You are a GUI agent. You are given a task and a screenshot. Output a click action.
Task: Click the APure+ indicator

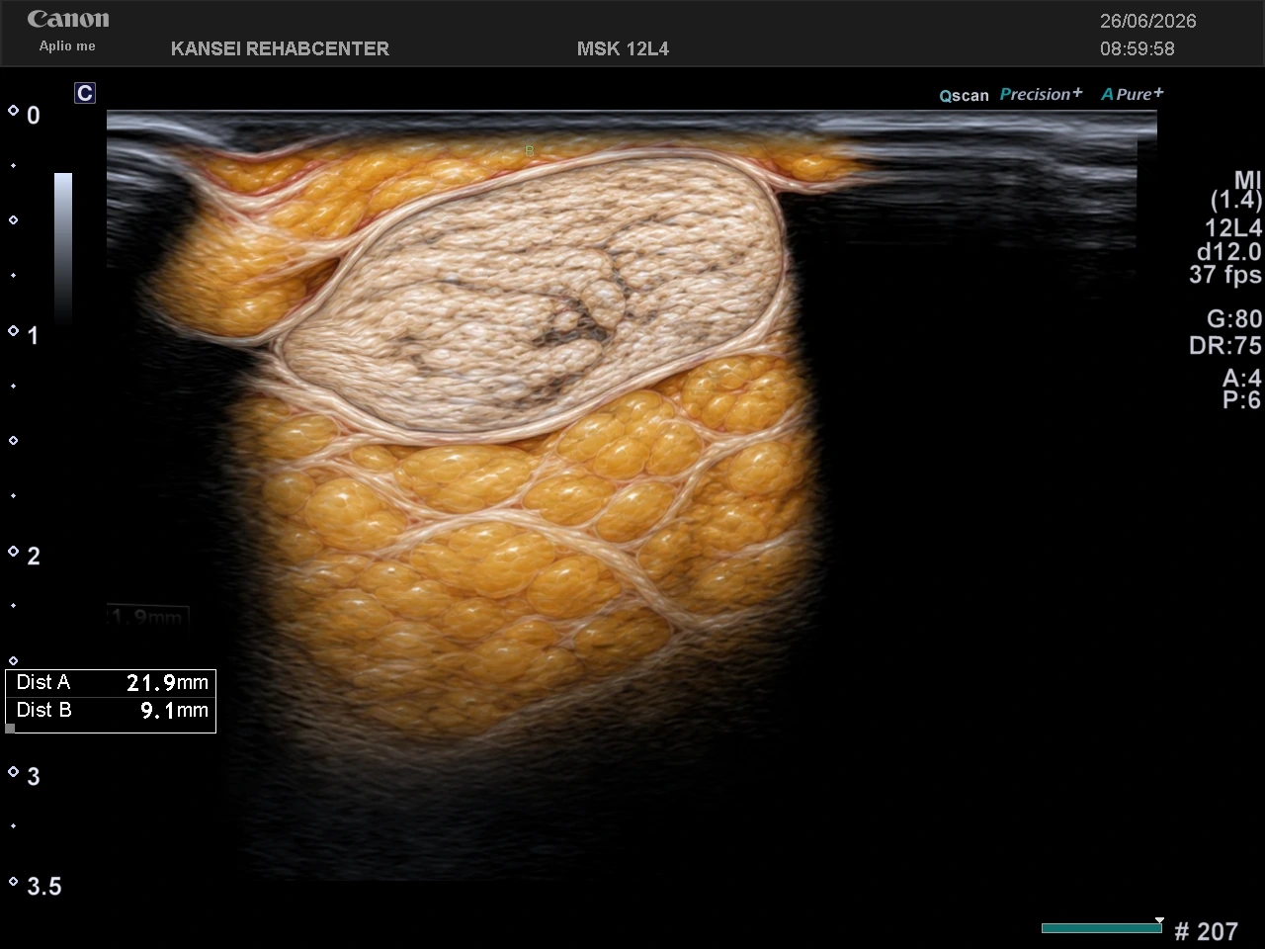(x=1133, y=94)
